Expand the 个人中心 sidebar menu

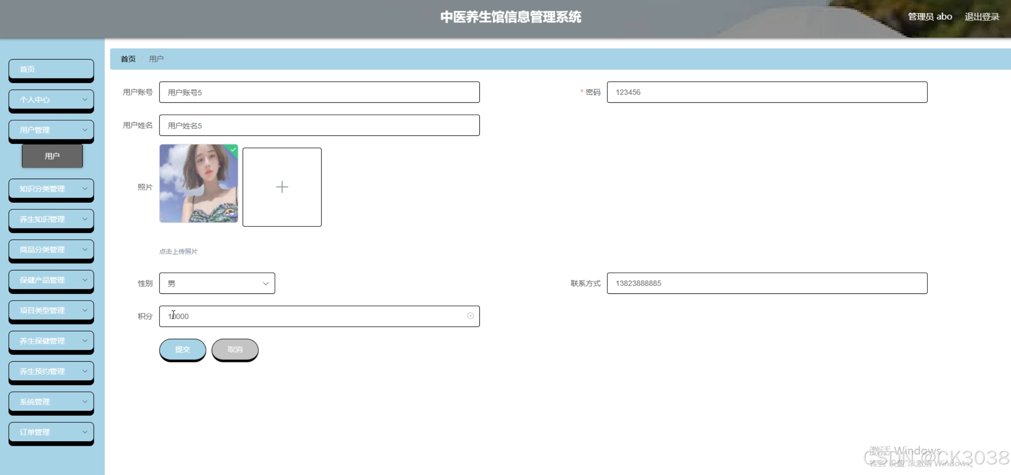pyautogui.click(x=51, y=99)
